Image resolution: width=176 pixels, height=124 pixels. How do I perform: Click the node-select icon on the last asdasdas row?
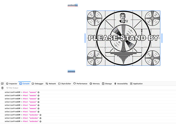40,121
